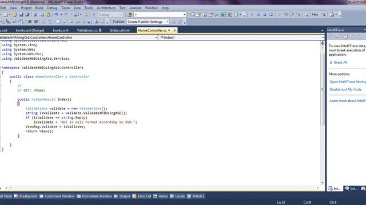Image resolution: width=366 pixels, height=205 pixels.
Task: Click the Output window icon
Action: 116,196
